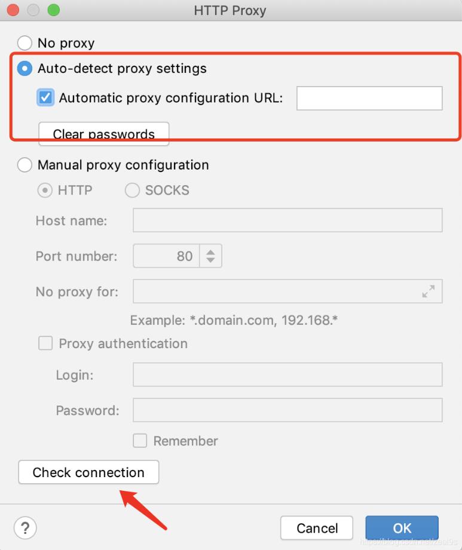Click the OK button
462x550 pixels.
click(402, 528)
